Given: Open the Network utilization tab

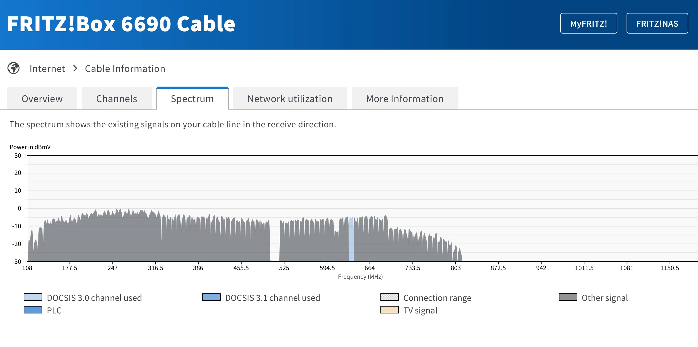Looking at the screenshot, I should point(290,99).
